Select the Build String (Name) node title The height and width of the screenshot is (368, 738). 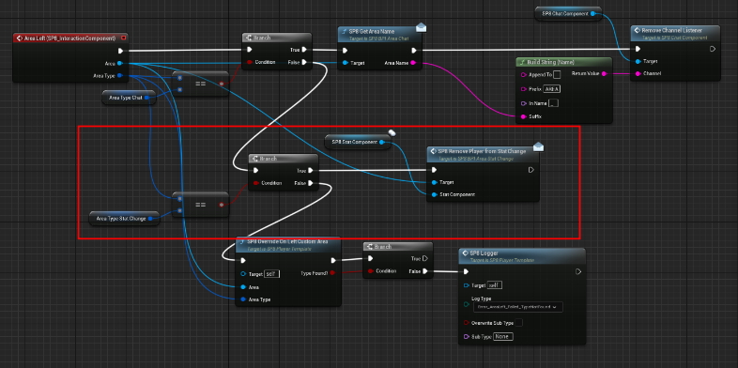pyautogui.click(x=551, y=62)
